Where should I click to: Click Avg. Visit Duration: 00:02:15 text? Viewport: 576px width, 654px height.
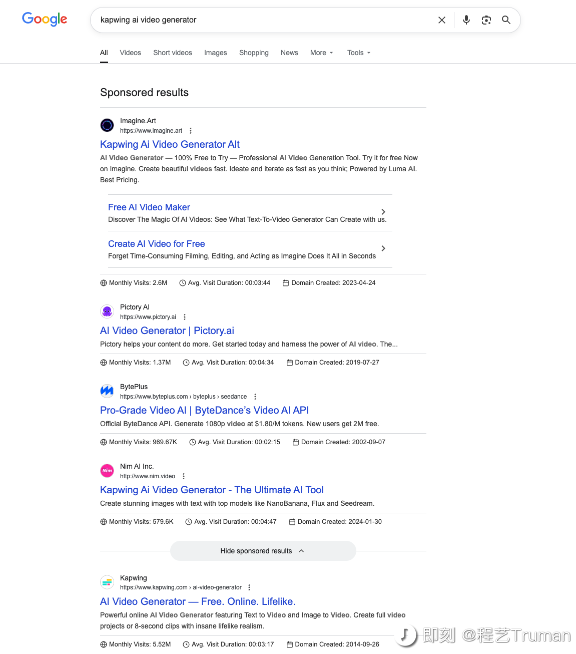point(239,442)
